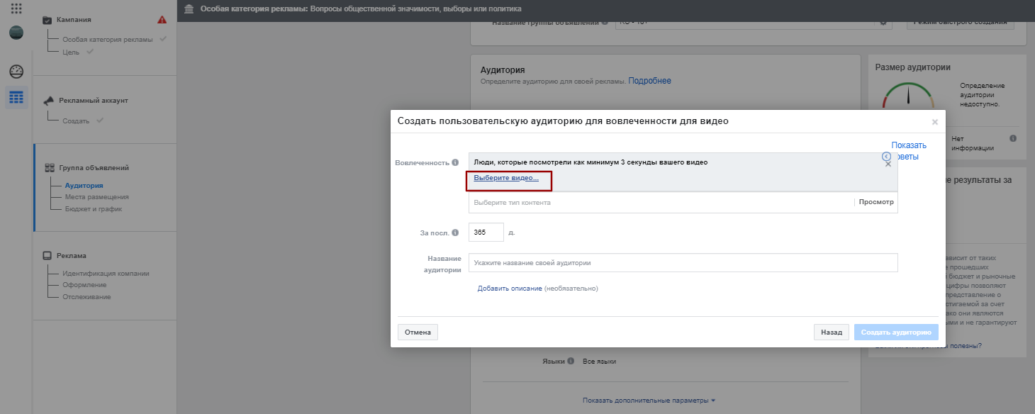Viewport: 1035px width, 414px height.
Task: Click the account profile avatar
Action: click(x=16, y=33)
